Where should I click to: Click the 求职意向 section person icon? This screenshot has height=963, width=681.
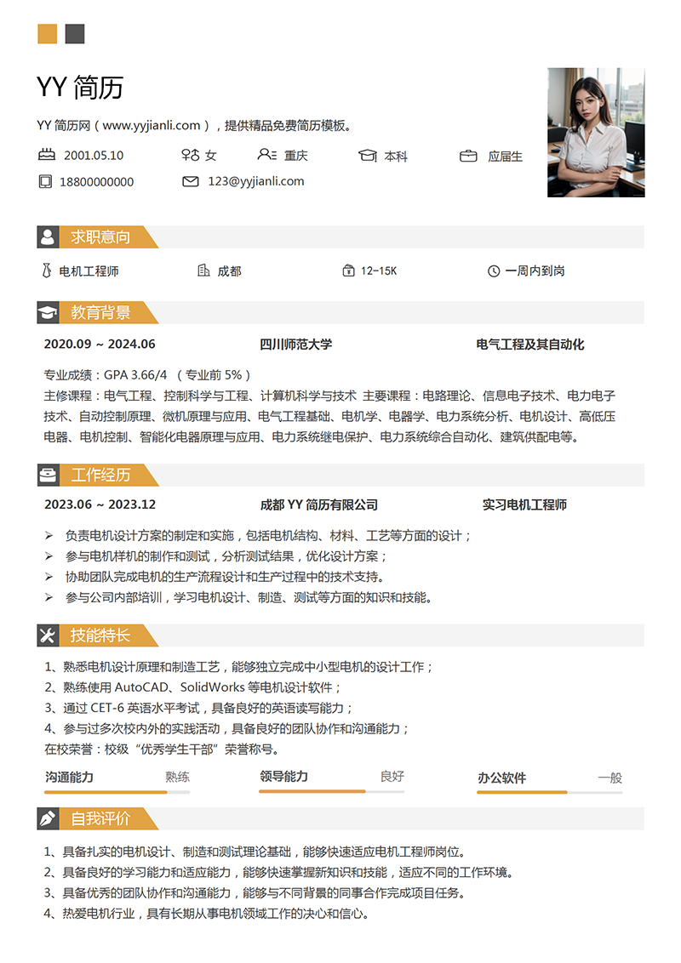coord(48,237)
